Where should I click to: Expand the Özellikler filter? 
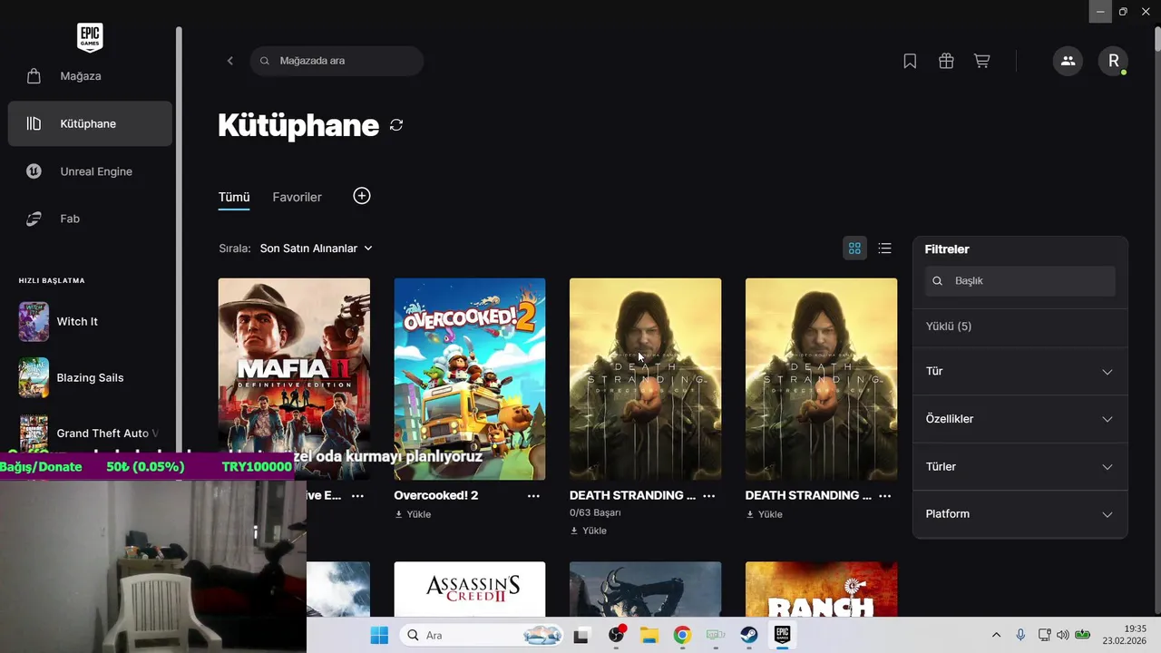[1020, 419]
